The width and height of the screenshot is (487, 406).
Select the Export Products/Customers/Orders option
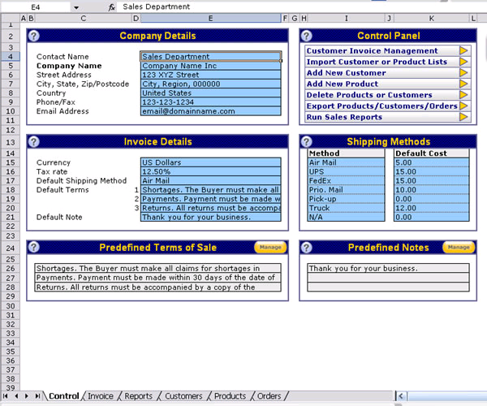click(380, 106)
